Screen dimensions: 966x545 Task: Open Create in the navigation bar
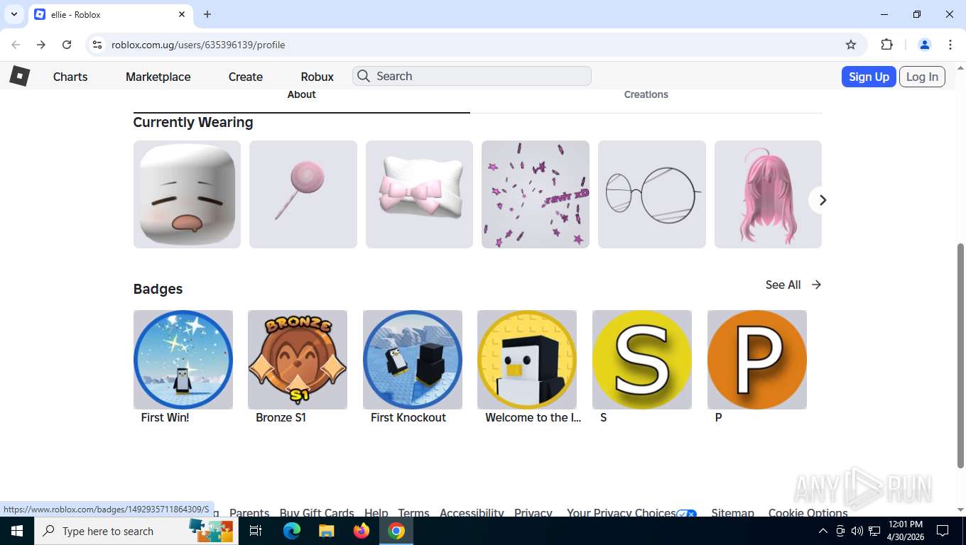click(x=246, y=77)
